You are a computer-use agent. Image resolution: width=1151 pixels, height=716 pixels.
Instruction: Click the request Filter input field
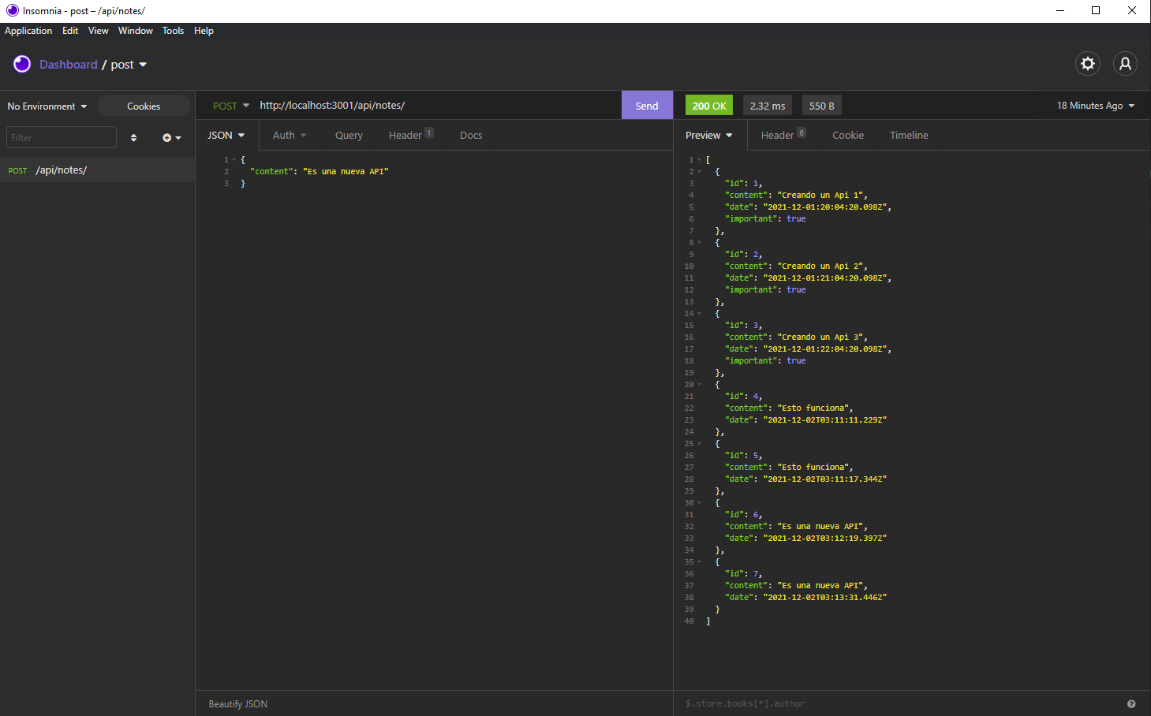pos(62,137)
